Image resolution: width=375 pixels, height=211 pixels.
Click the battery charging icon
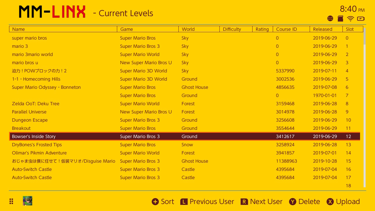point(361,18)
